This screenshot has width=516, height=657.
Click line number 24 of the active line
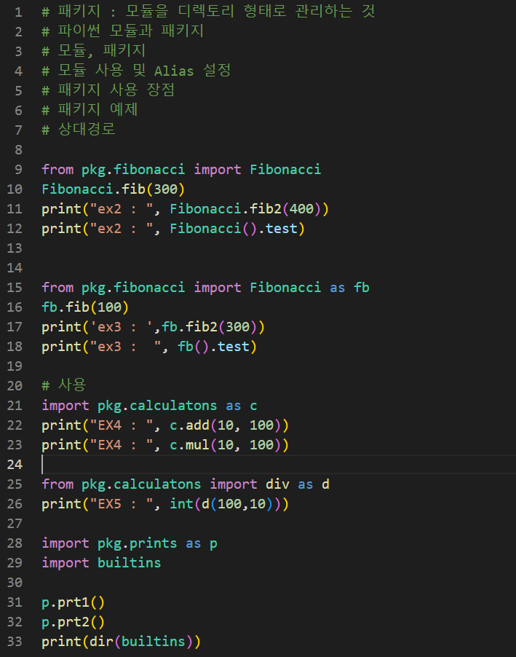15,465
